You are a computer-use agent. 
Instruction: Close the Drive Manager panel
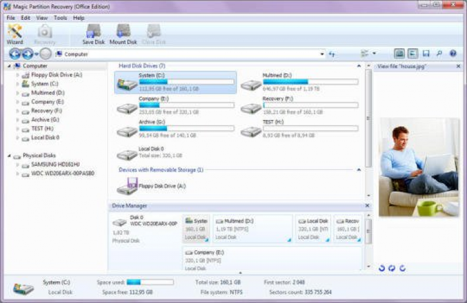pos(367,206)
